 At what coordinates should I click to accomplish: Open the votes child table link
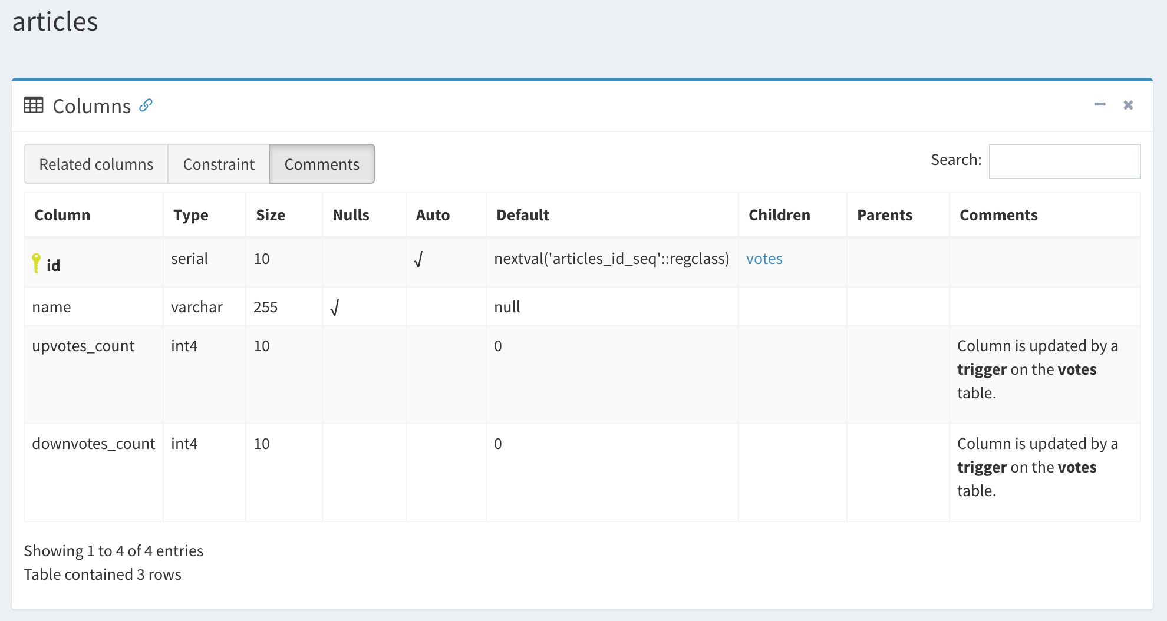[x=764, y=259]
